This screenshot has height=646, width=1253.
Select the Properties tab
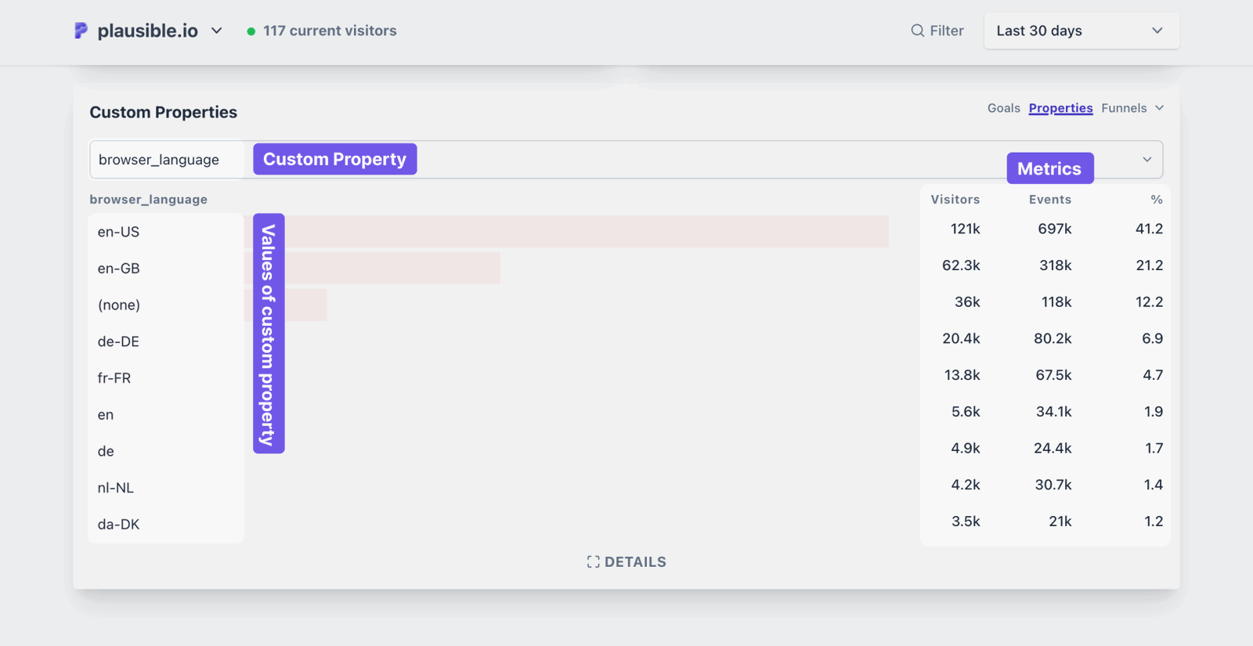[x=1060, y=108]
